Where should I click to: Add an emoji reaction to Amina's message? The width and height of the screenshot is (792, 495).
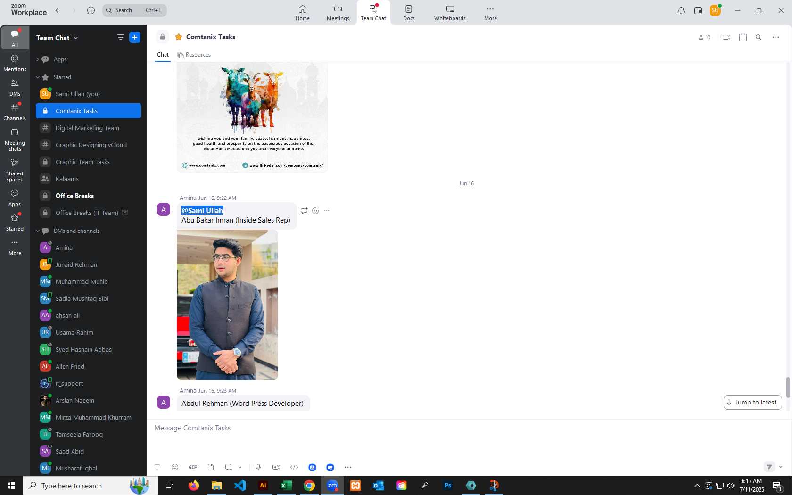pyautogui.click(x=315, y=211)
